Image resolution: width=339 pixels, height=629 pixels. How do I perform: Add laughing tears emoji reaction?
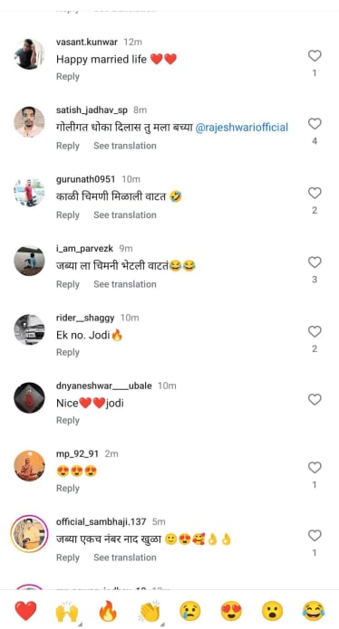(314, 611)
